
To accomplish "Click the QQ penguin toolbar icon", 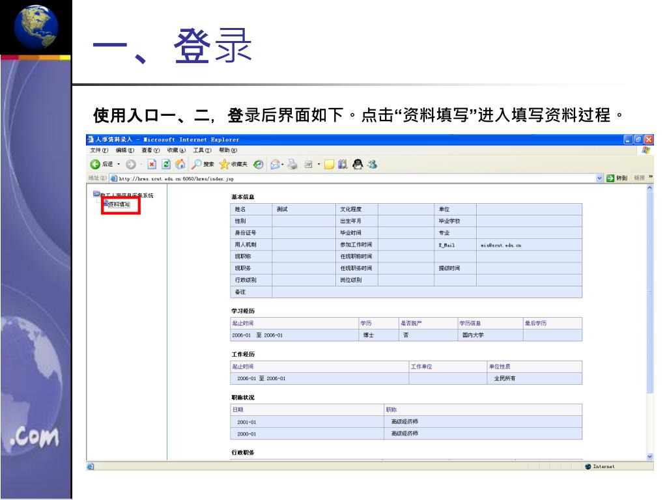I will [x=358, y=164].
